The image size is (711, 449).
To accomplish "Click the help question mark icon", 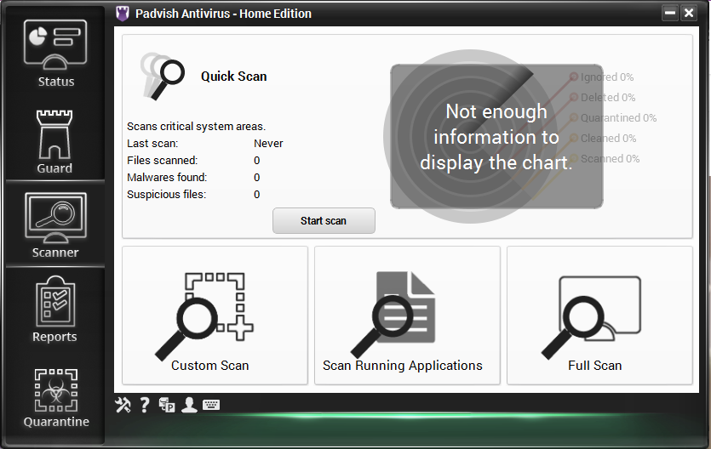I will point(145,405).
